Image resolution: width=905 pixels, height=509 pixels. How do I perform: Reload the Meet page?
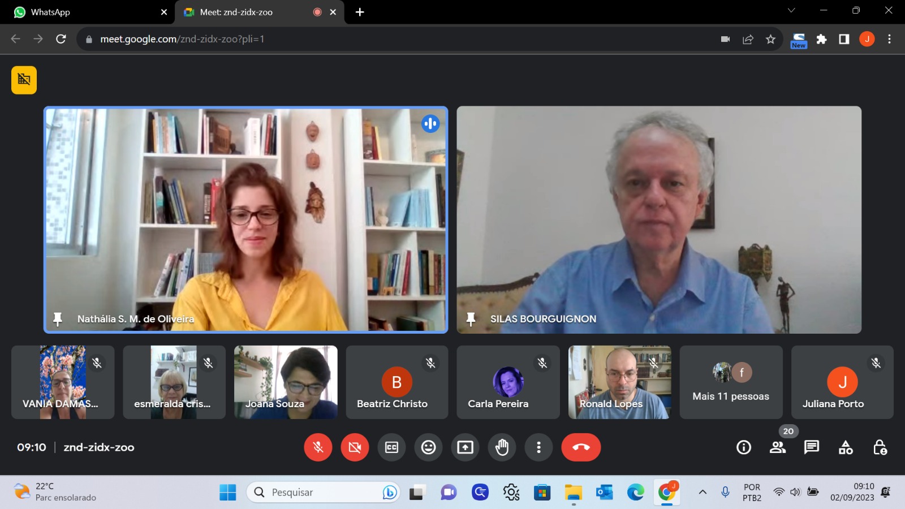(61, 39)
